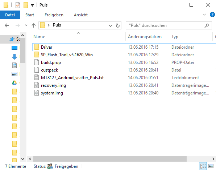Select the Desktop icon in the sidebar
Viewport: 216px width, 170px height.
(x=14, y=48)
